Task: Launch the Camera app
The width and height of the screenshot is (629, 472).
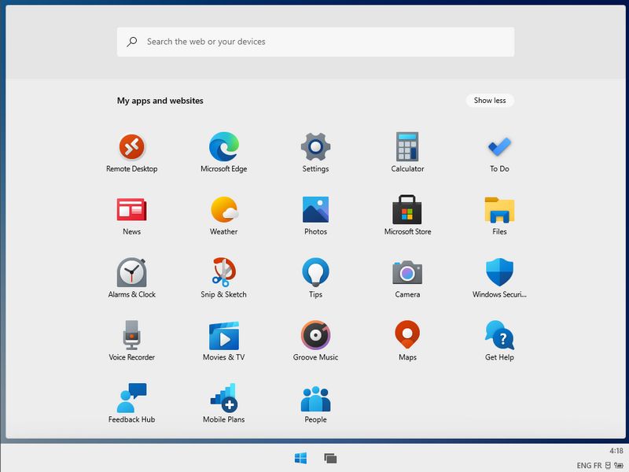Action: click(407, 278)
